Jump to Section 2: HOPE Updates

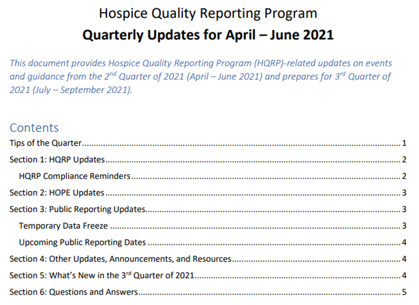[57, 192]
